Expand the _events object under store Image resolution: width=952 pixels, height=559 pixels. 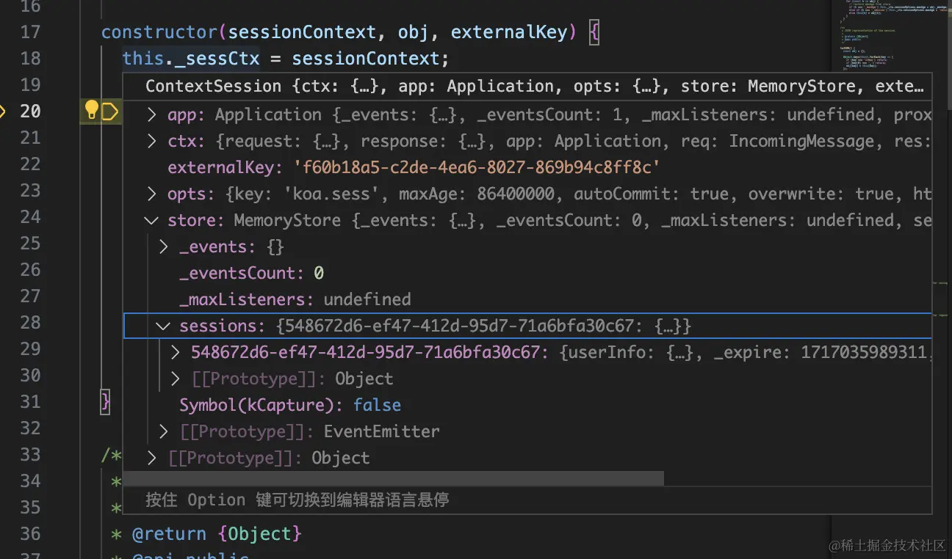coord(163,246)
